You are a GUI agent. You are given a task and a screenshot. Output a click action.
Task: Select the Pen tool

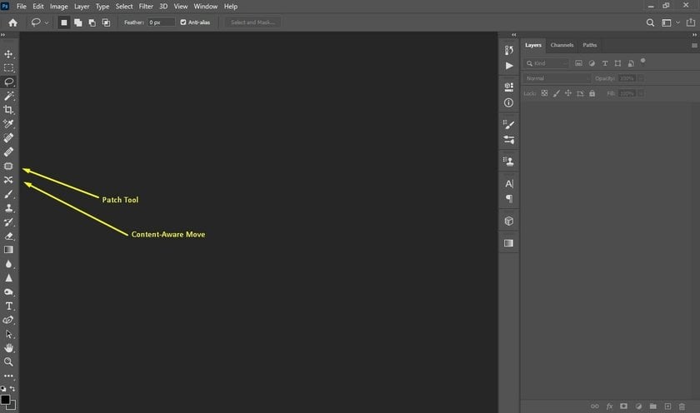pyautogui.click(x=8, y=320)
